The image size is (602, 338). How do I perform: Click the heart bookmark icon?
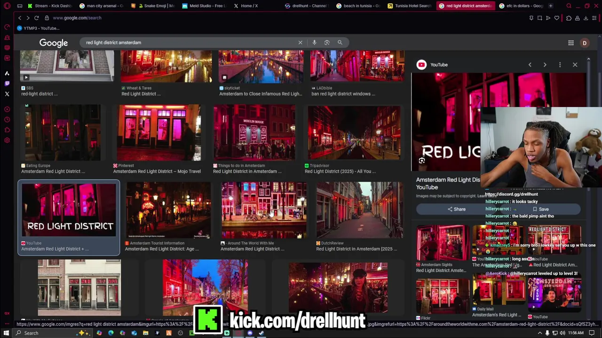(x=557, y=18)
